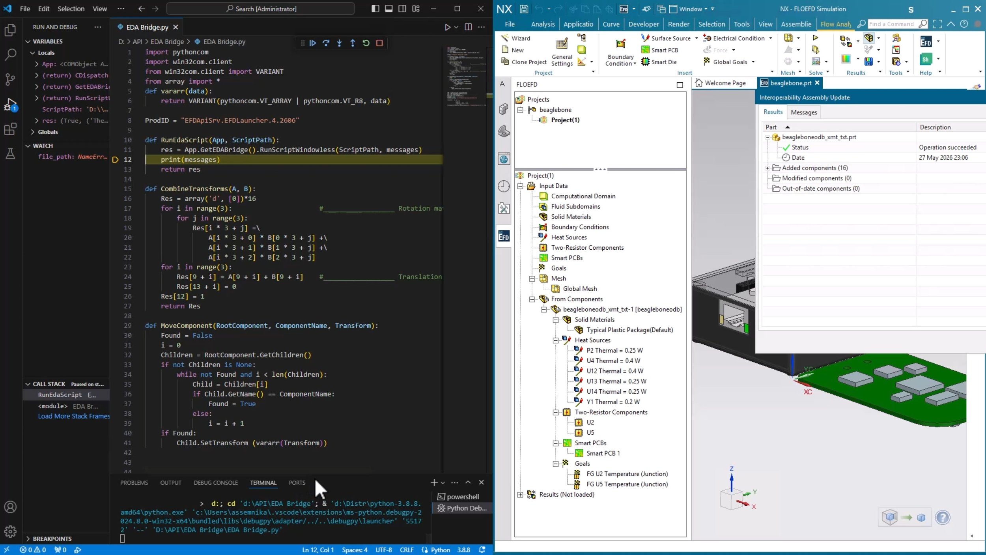Open the Extensions view in VS Code
The width and height of the screenshot is (986, 555).
(10, 129)
